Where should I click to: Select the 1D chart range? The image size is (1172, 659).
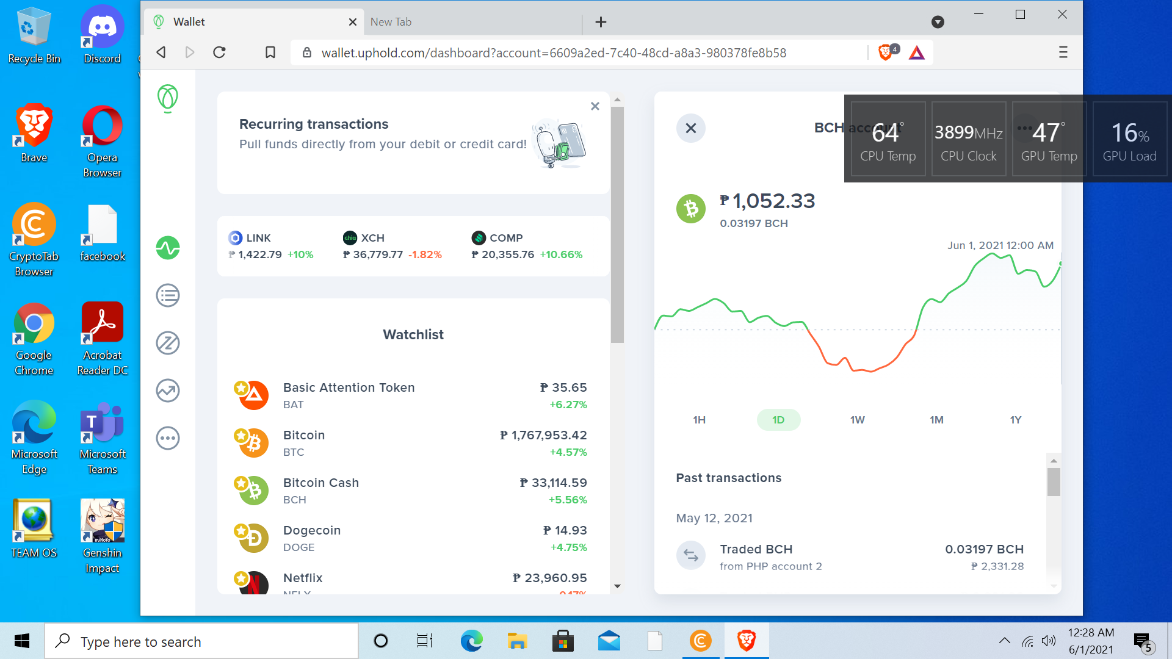778,420
